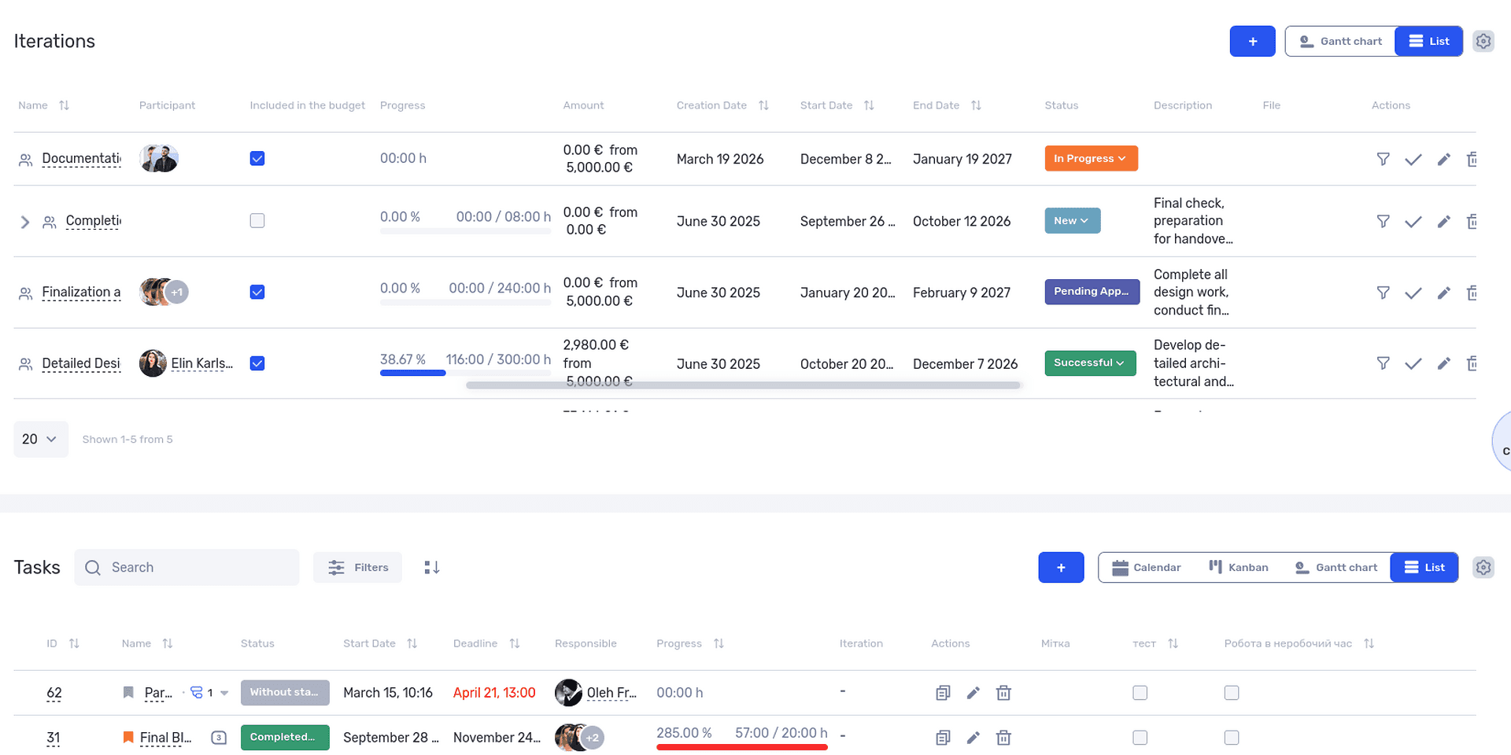Open Iterations settings gear
Viewport: 1511px width, 755px height.
click(1483, 41)
